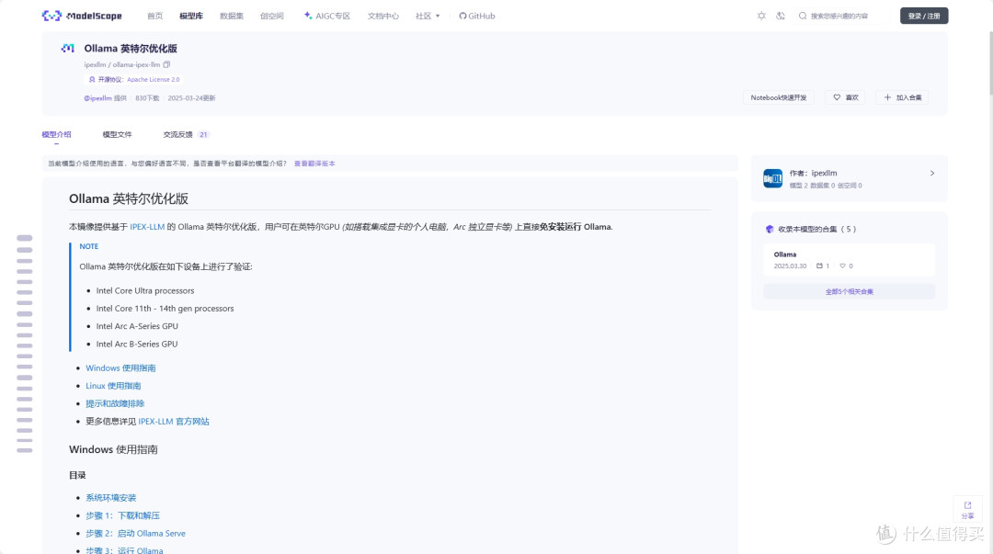The width and height of the screenshot is (993, 554).
Task: Switch to the 模型介绍 tab
Action: [56, 134]
